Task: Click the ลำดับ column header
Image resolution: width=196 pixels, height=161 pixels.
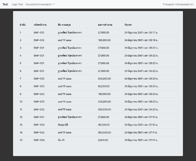Action: coord(22,25)
